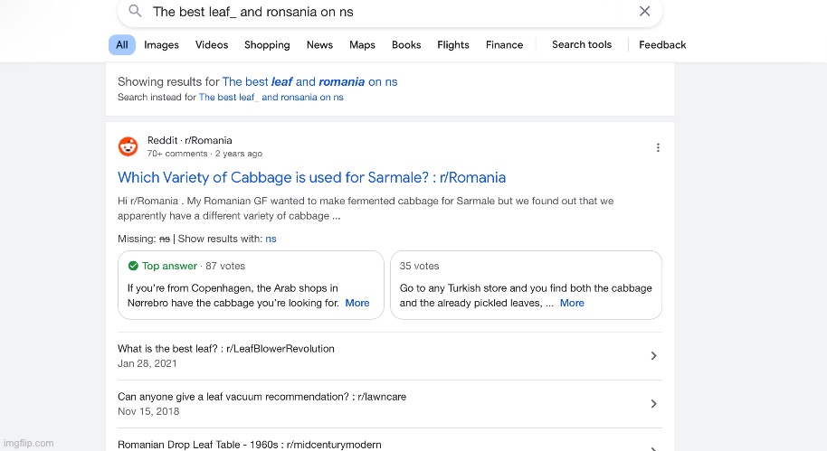Select the All tab
The height and width of the screenshot is (451, 827).
(121, 44)
